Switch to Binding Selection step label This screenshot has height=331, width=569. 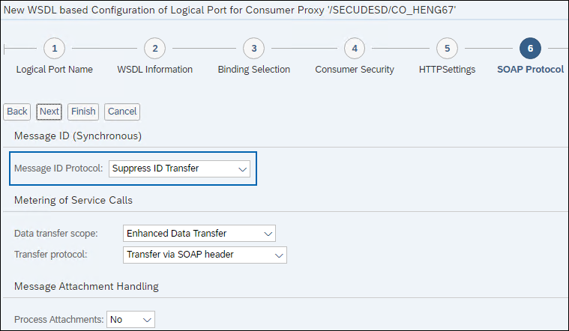[x=254, y=69]
